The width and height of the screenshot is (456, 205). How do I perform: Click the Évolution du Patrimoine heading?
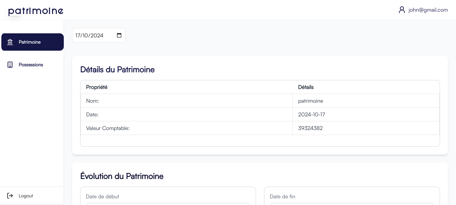pos(122,176)
